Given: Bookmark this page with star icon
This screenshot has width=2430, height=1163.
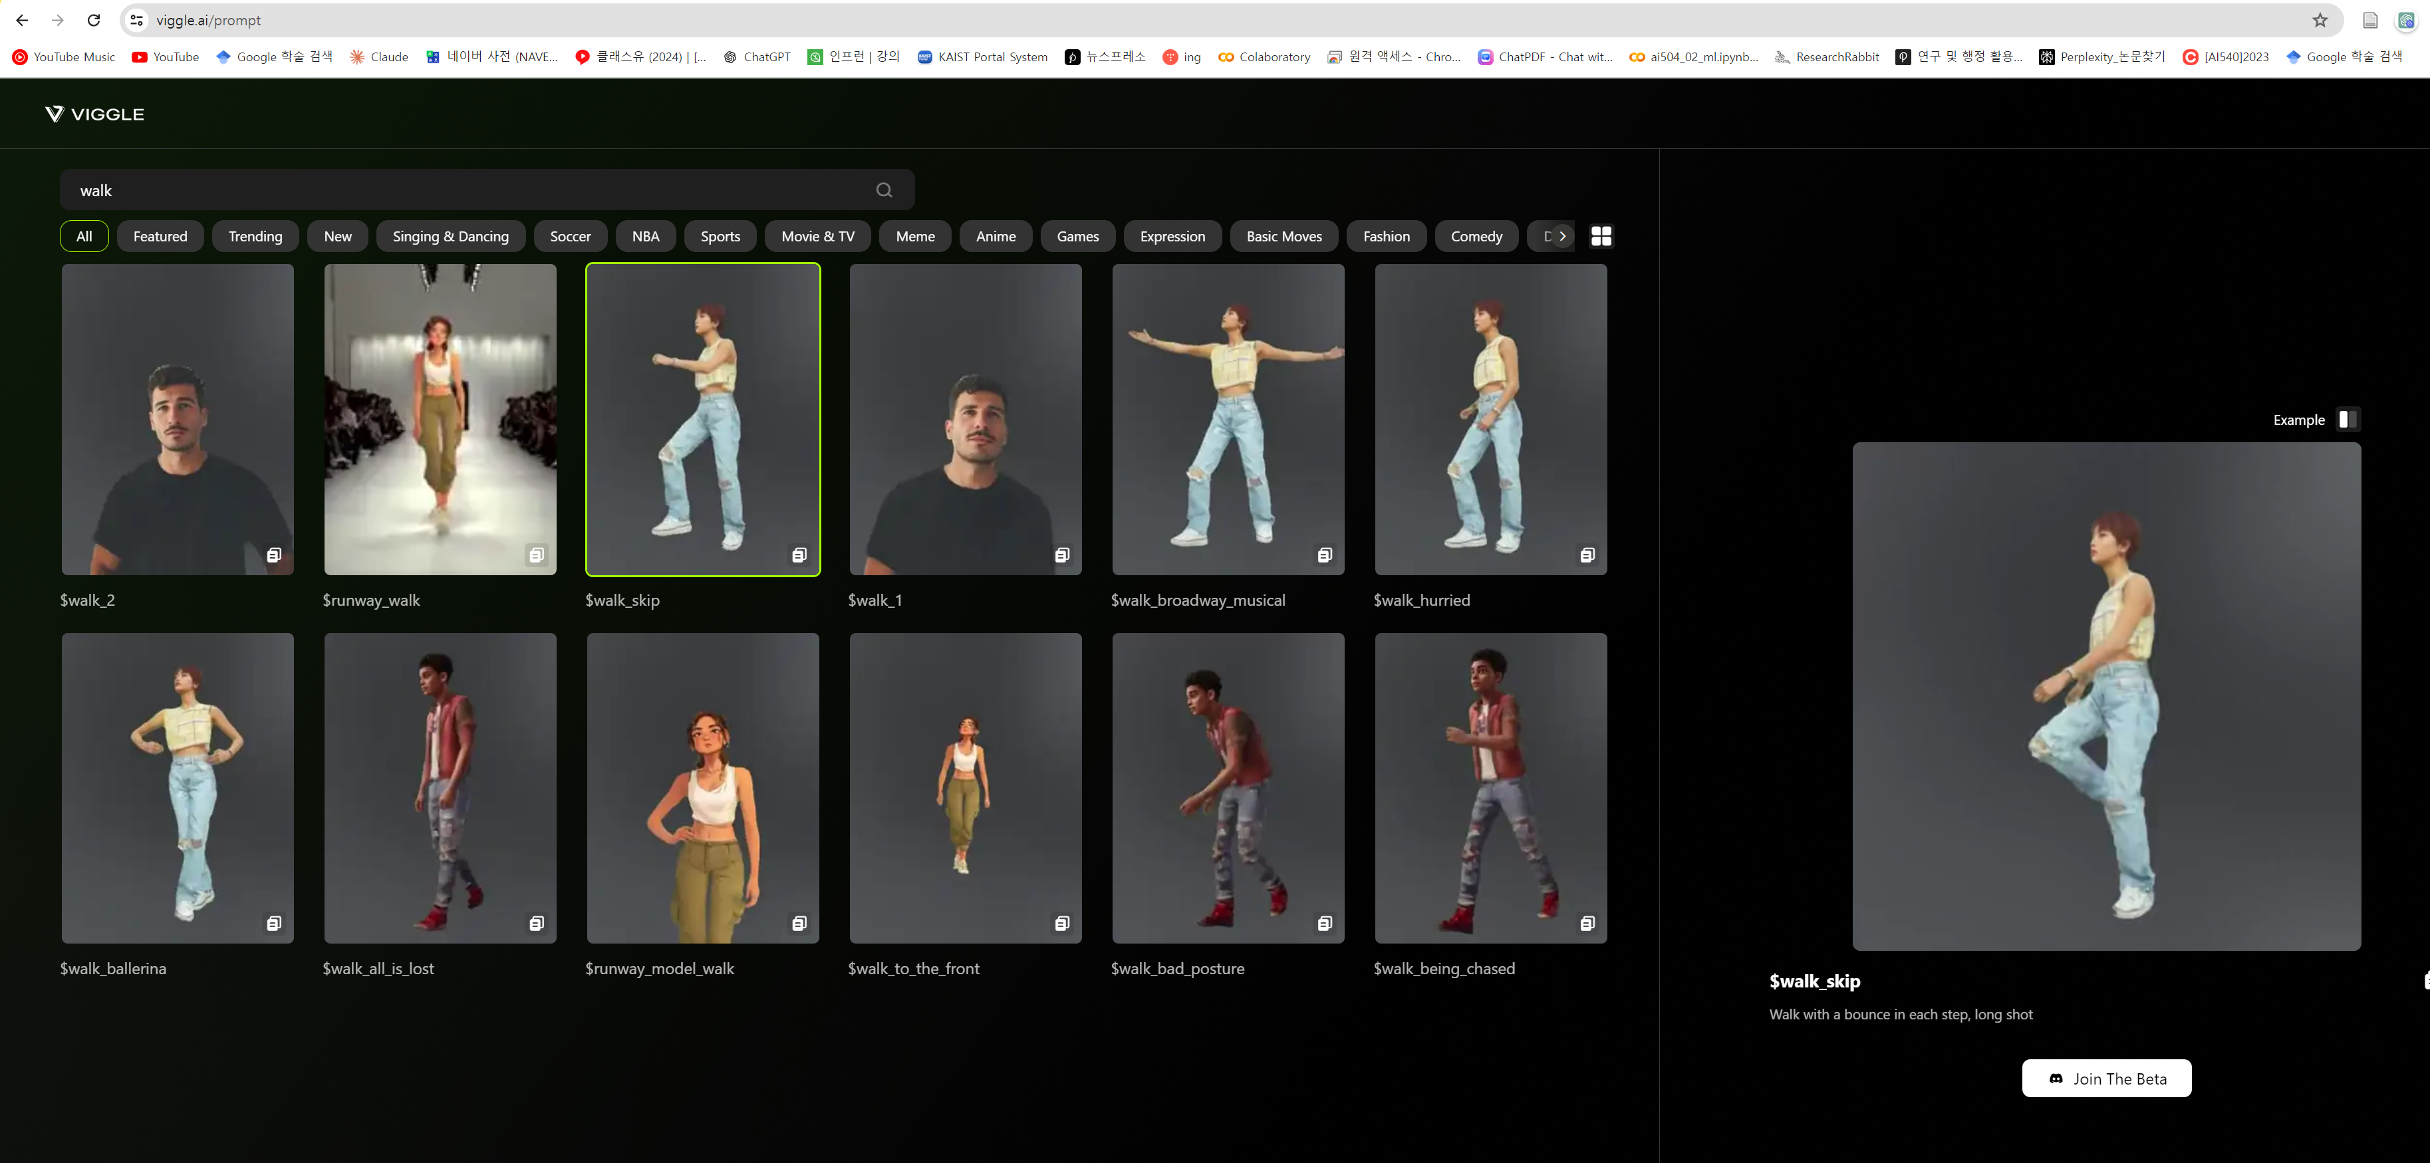Looking at the screenshot, I should 2320,20.
